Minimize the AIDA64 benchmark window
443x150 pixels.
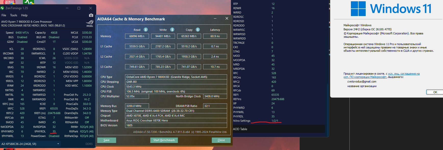pyautogui.click(x=215, y=19)
